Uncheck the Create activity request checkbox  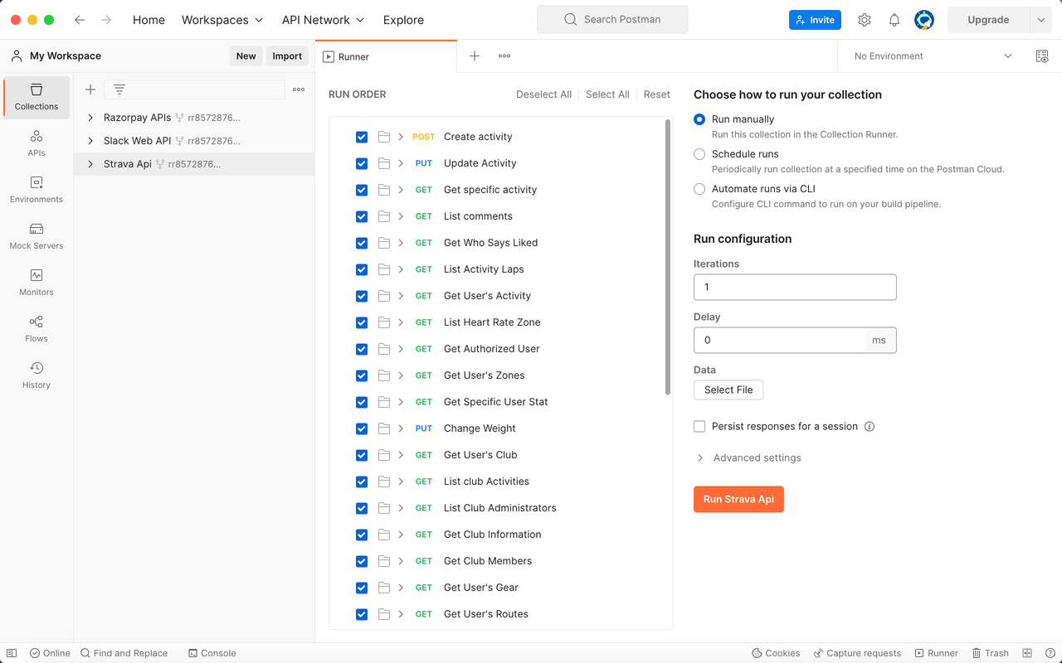point(362,137)
